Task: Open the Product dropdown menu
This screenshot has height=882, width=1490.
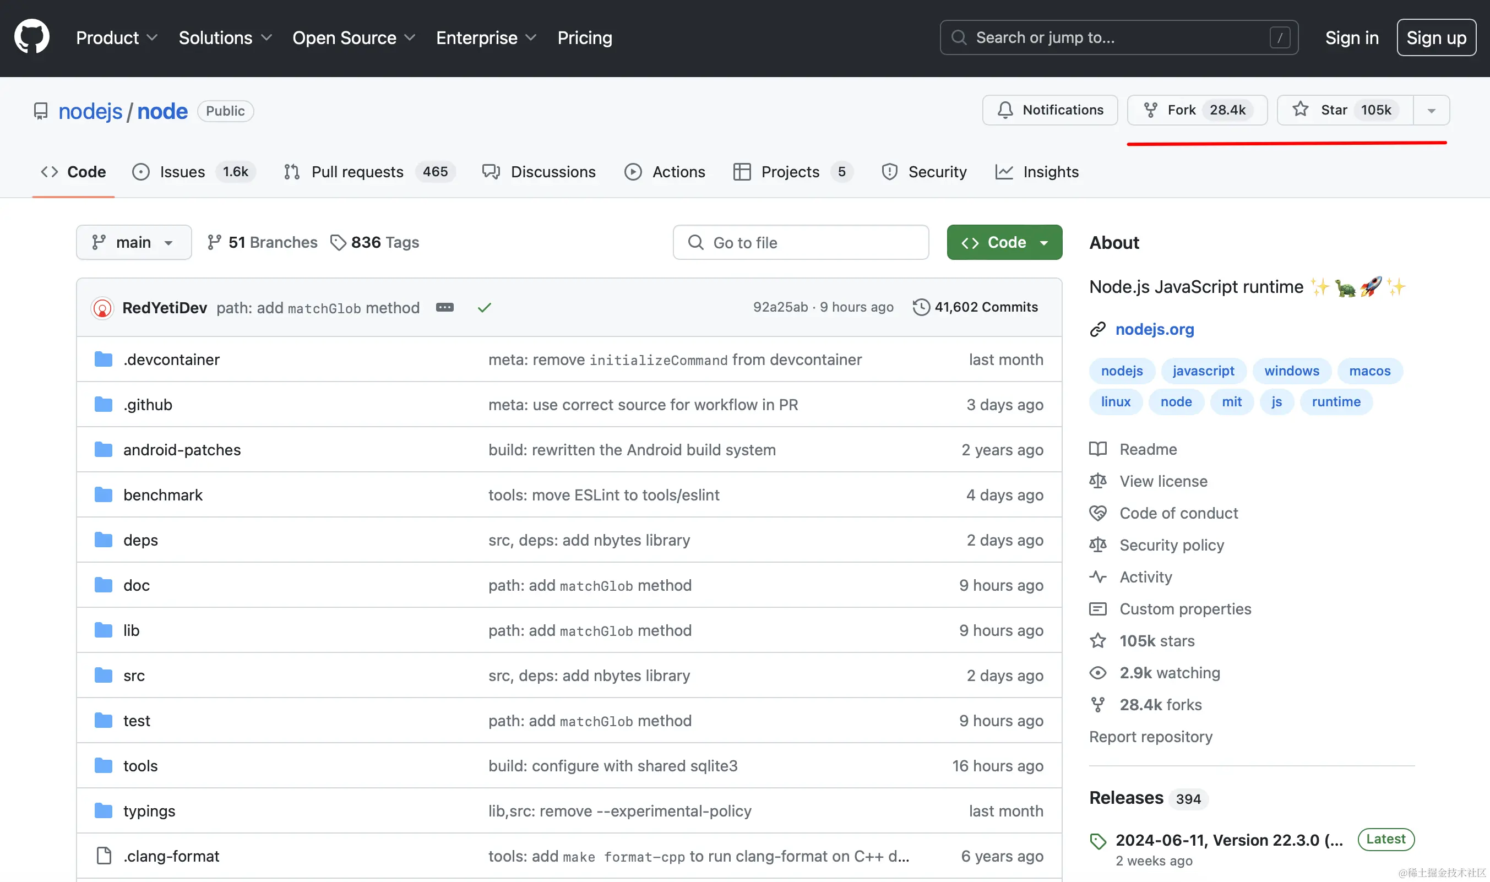Action: pyautogui.click(x=117, y=37)
